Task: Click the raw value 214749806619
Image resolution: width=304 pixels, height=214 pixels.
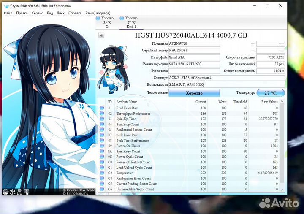Action: (268, 173)
